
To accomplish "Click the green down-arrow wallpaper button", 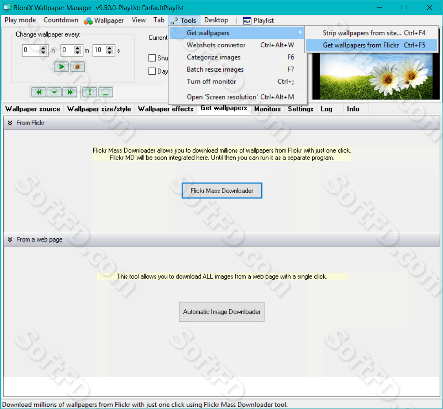I will point(54,92).
